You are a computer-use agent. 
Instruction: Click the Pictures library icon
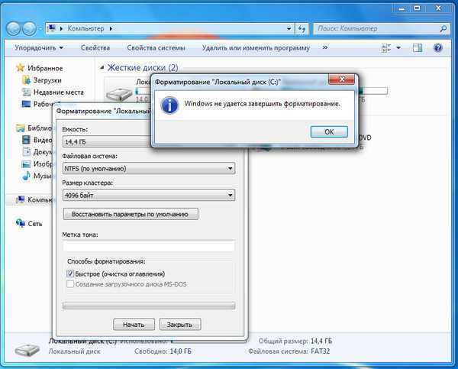pos(26,163)
